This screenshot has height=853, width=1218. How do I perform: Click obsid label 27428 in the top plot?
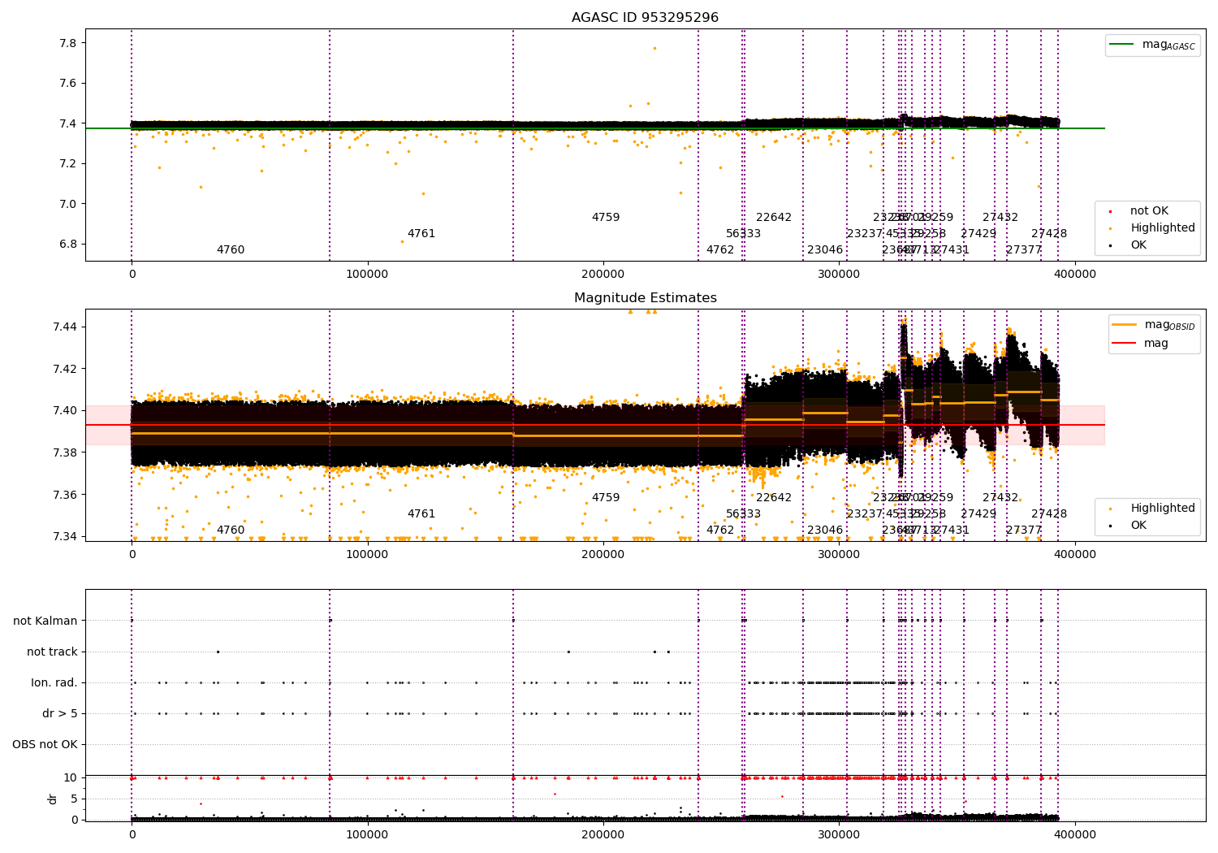tap(1049, 234)
